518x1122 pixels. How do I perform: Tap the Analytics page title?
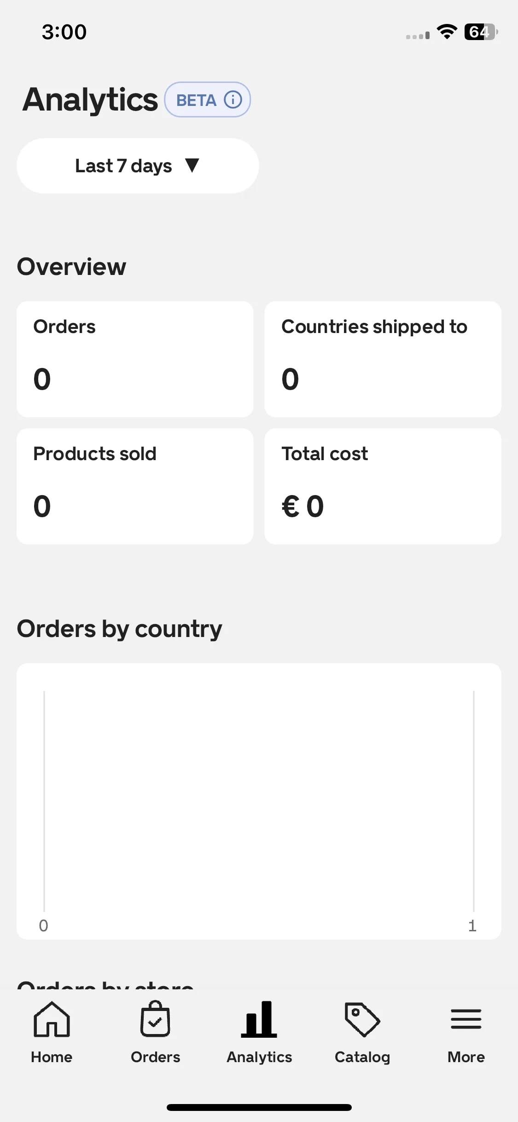point(90,99)
